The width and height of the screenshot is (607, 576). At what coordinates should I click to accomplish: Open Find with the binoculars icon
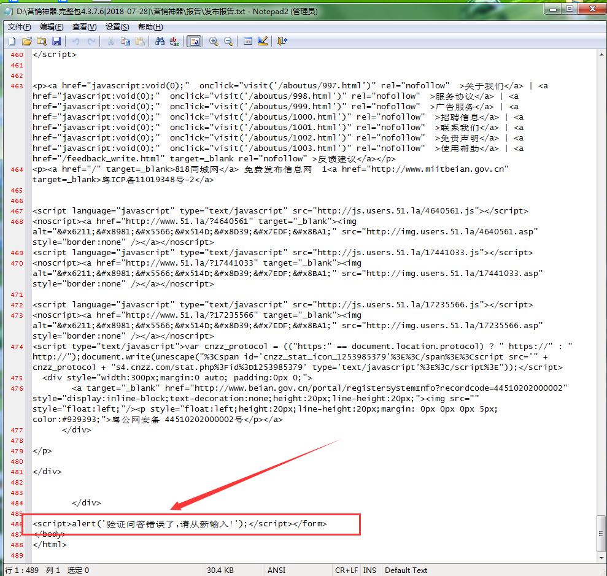coord(160,41)
